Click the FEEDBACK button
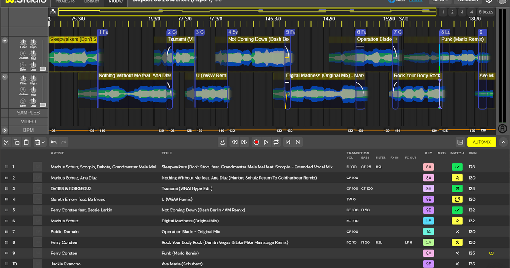 point(467,2)
